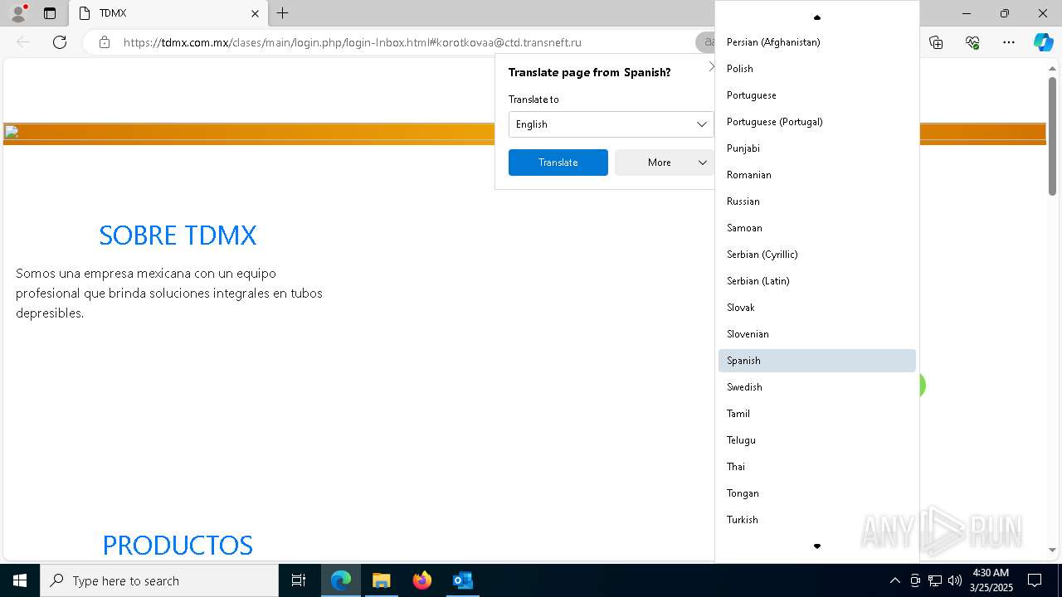Select Swedish language
1062x597 pixels.
(x=817, y=387)
